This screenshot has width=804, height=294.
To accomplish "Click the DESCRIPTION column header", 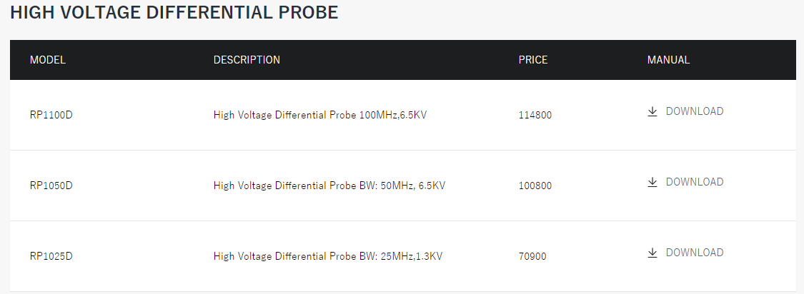I will (247, 60).
